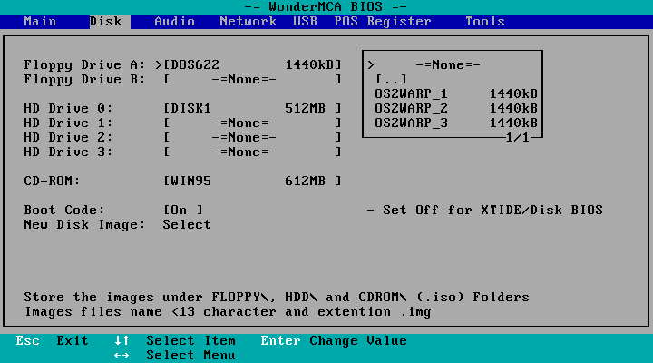653x363 pixels.
Task: Click the New Disk Image label
Action: coord(84,225)
